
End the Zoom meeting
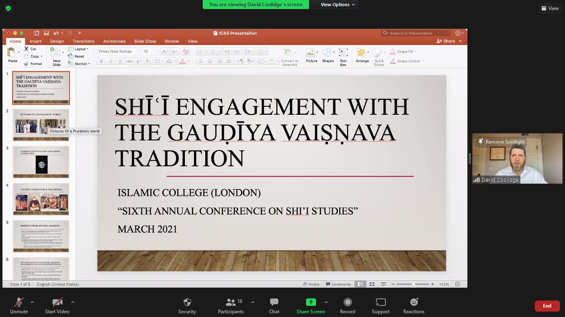(547, 306)
